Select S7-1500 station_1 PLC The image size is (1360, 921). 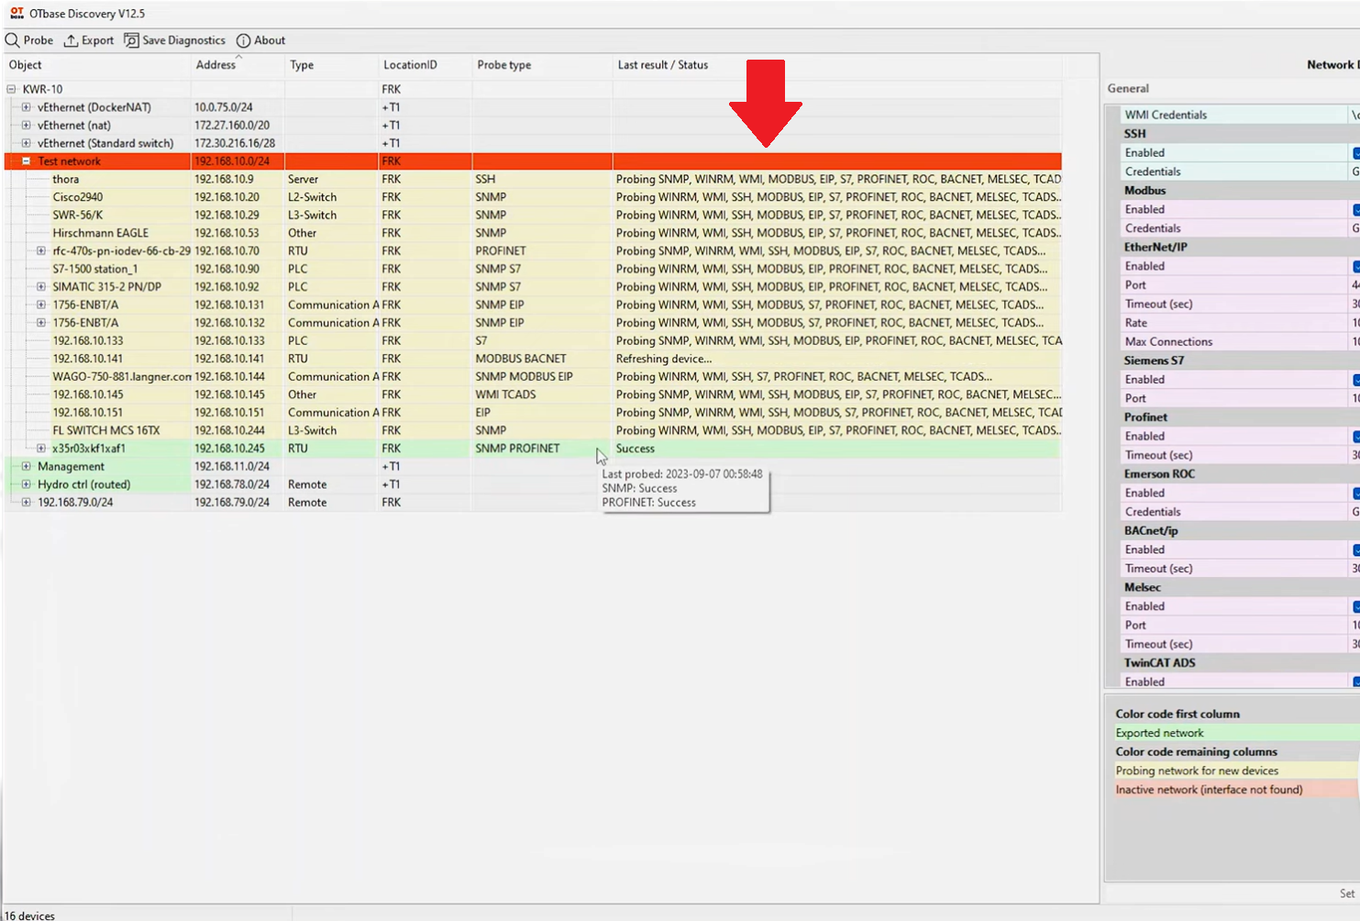point(95,269)
